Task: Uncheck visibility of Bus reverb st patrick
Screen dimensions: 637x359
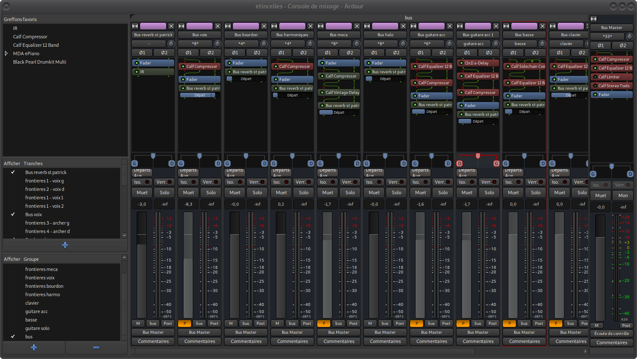Action: coord(13,172)
